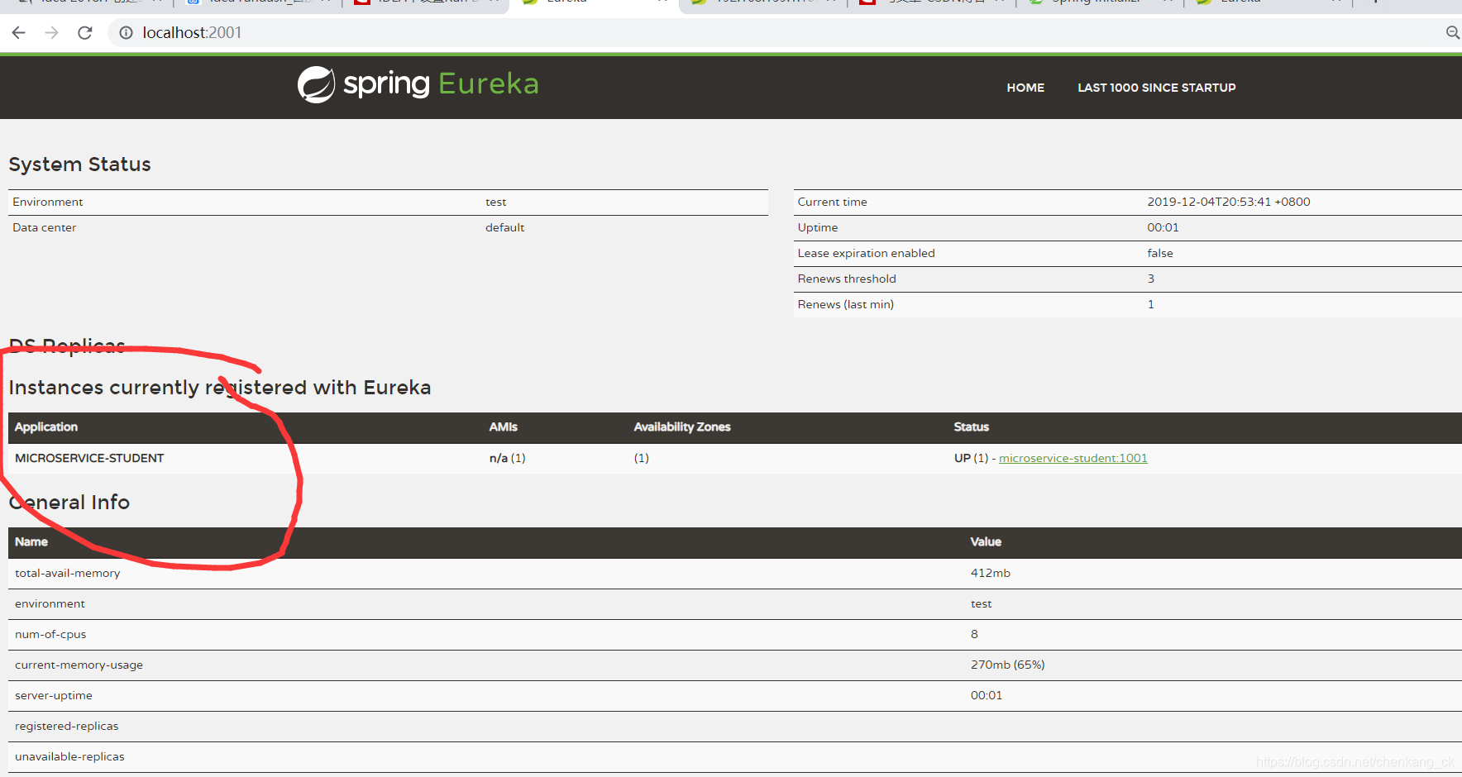
Task: Select the MICROSERVICE-STUDENT application name
Action: [89, 458]
